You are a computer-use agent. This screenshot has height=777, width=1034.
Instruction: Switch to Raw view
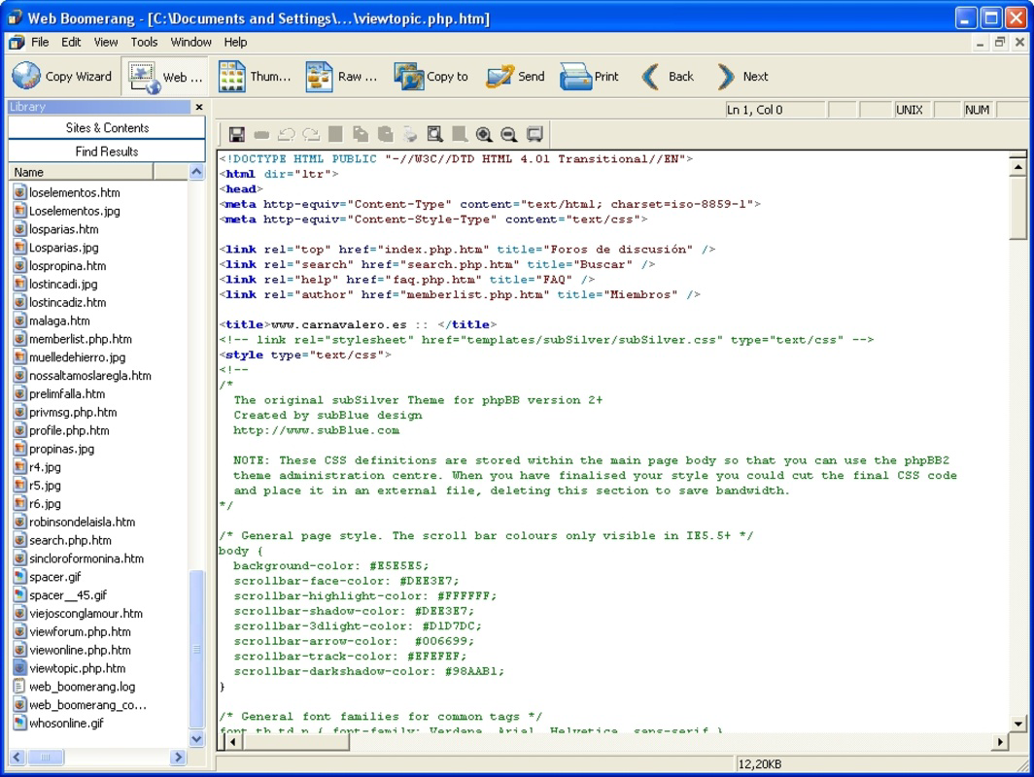(342, 77)
